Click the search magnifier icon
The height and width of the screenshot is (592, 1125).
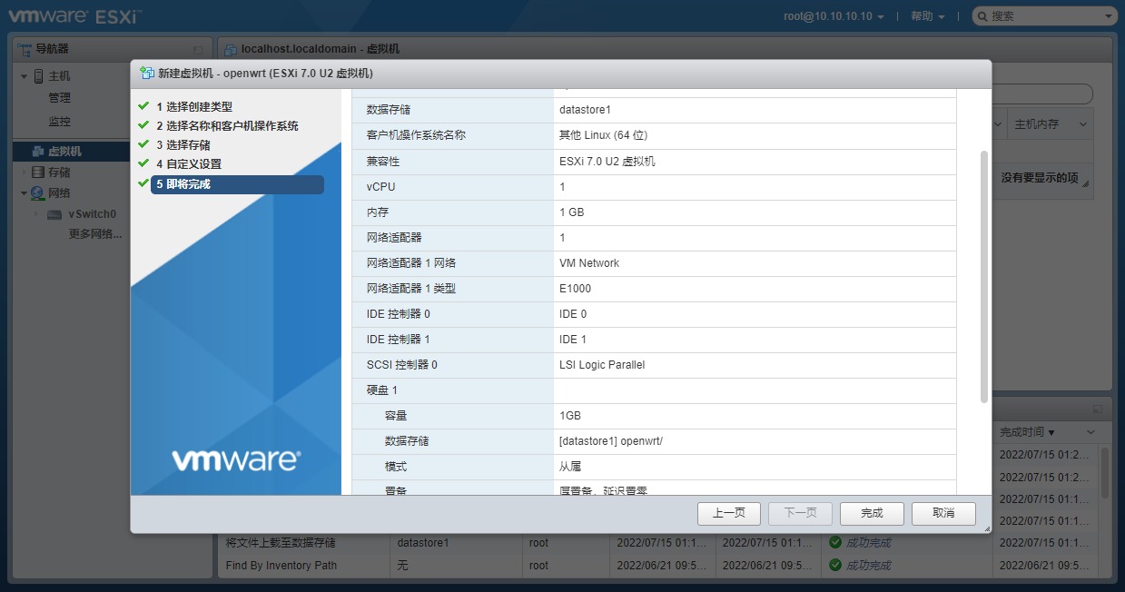tap(982, 16)
